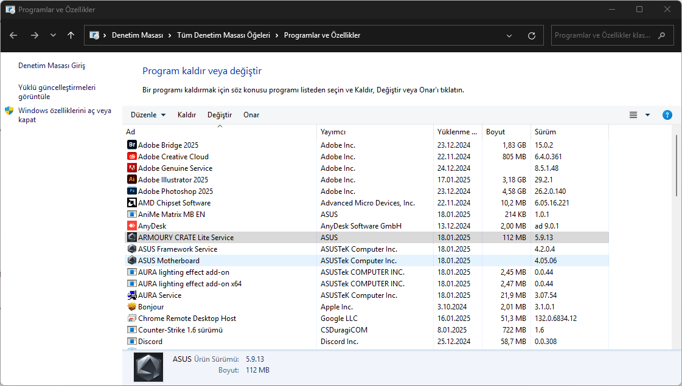This screenshot has height=386, width=682.
Task: Refresh the Programs and Features list
Action: click(x=532, y=35)
